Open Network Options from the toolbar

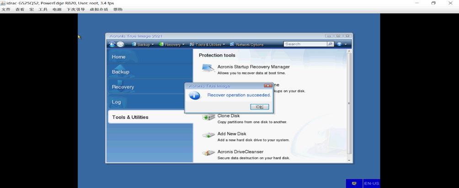[x=247, y=45]
